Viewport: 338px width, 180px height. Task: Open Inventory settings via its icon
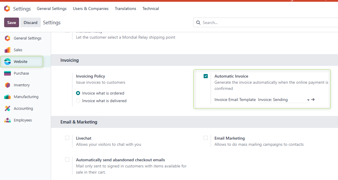click(x=7, y=85)
